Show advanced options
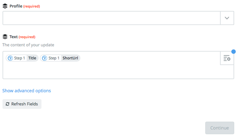The width and height of the screenshot is (237, 137). click(x=27, y=91)
